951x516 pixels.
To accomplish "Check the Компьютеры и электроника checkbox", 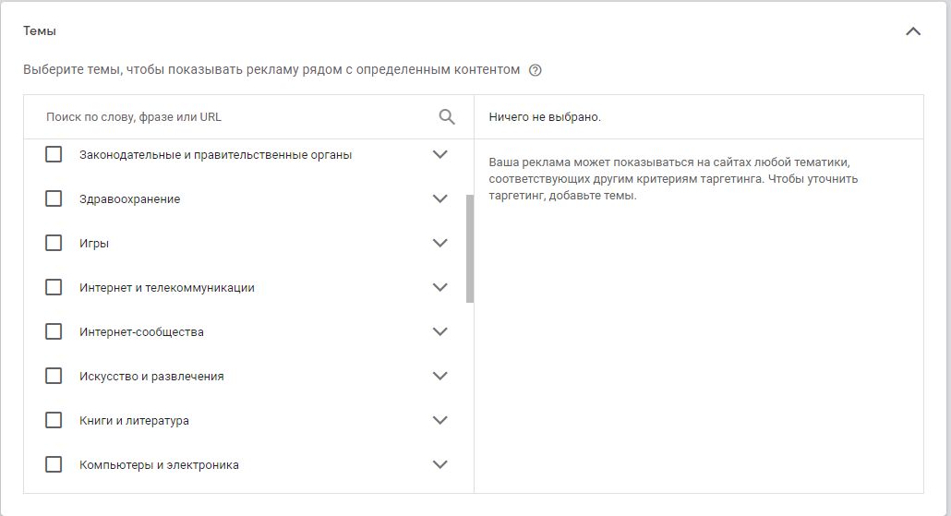I will 54,464.
